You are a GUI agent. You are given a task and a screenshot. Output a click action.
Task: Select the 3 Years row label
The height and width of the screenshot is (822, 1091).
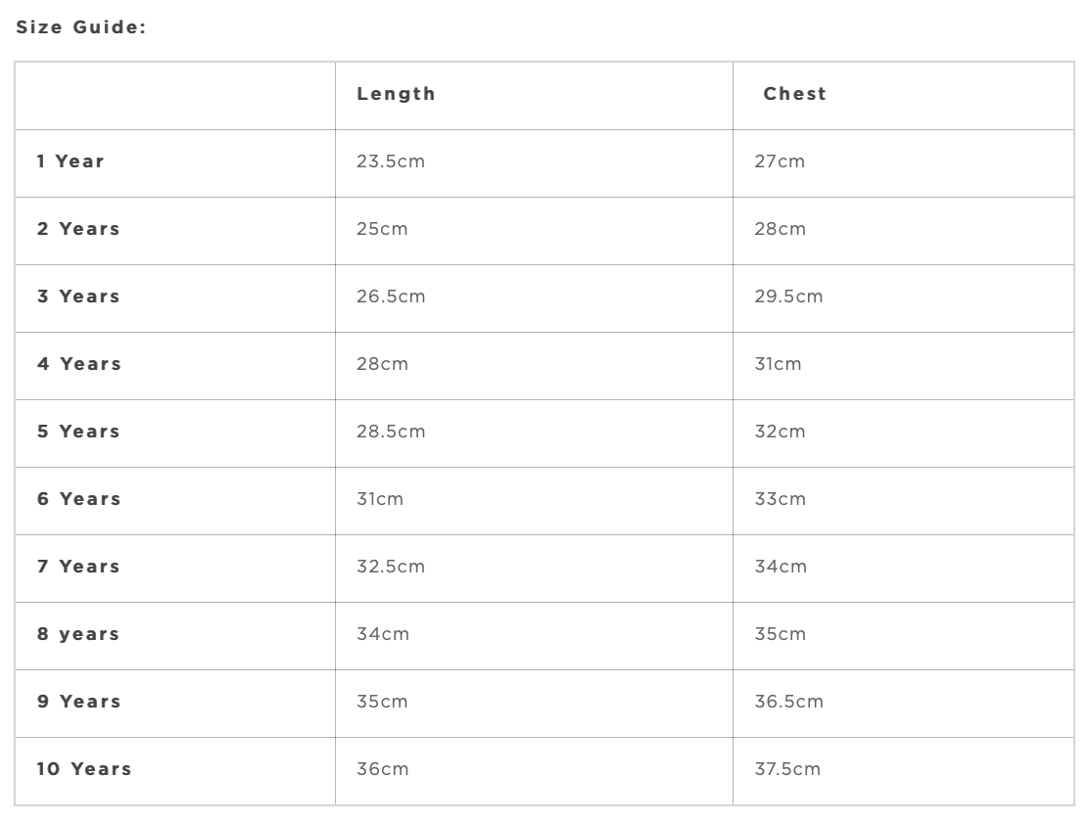pos(78,297)
